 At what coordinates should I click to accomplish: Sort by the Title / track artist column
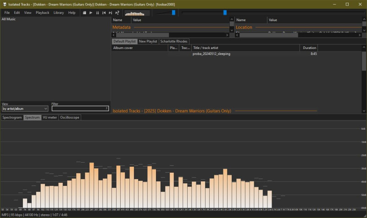click(245, 48)
